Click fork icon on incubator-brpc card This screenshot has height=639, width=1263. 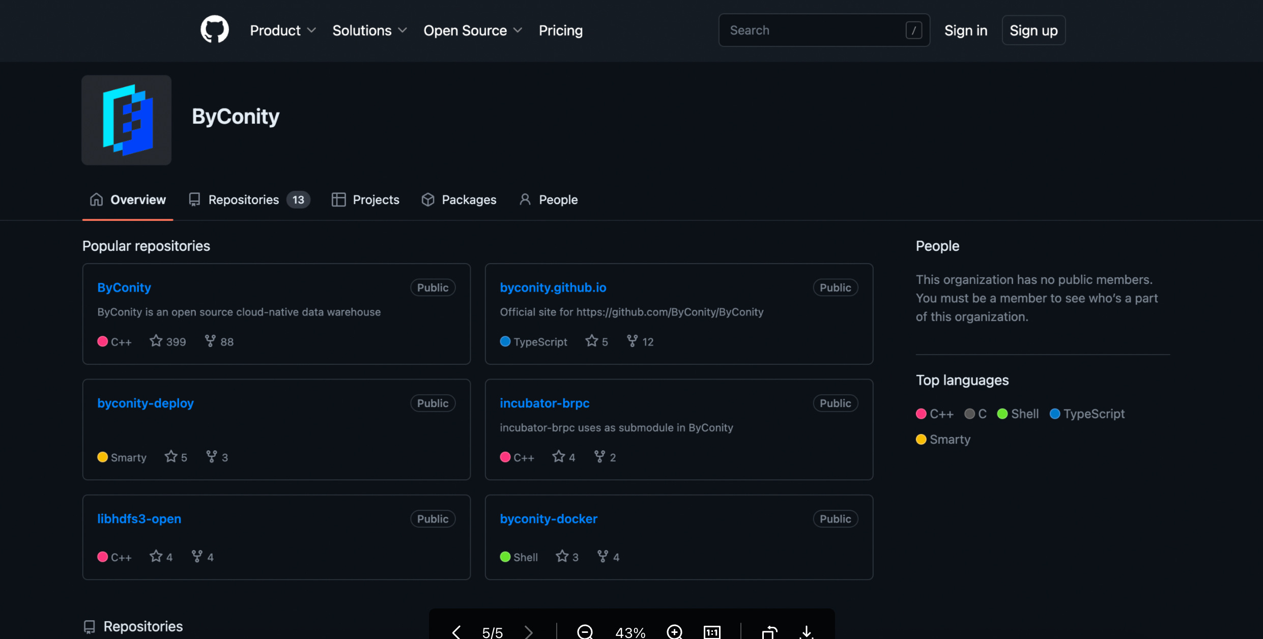(599, 456)
